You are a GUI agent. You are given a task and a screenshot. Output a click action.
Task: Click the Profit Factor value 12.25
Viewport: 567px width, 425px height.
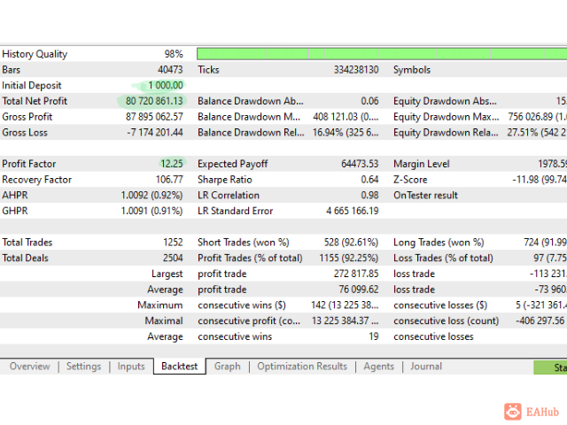point(172,164)
